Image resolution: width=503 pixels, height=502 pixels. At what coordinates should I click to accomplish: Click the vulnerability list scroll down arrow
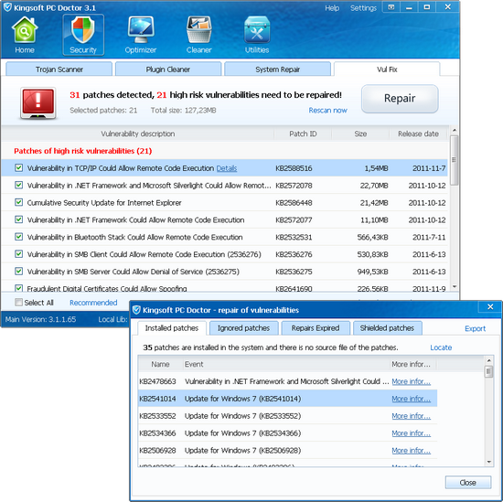[x=454, y=286]
